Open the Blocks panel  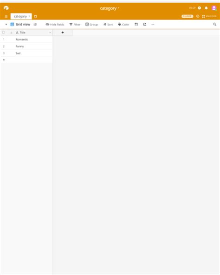pos(209,16)
